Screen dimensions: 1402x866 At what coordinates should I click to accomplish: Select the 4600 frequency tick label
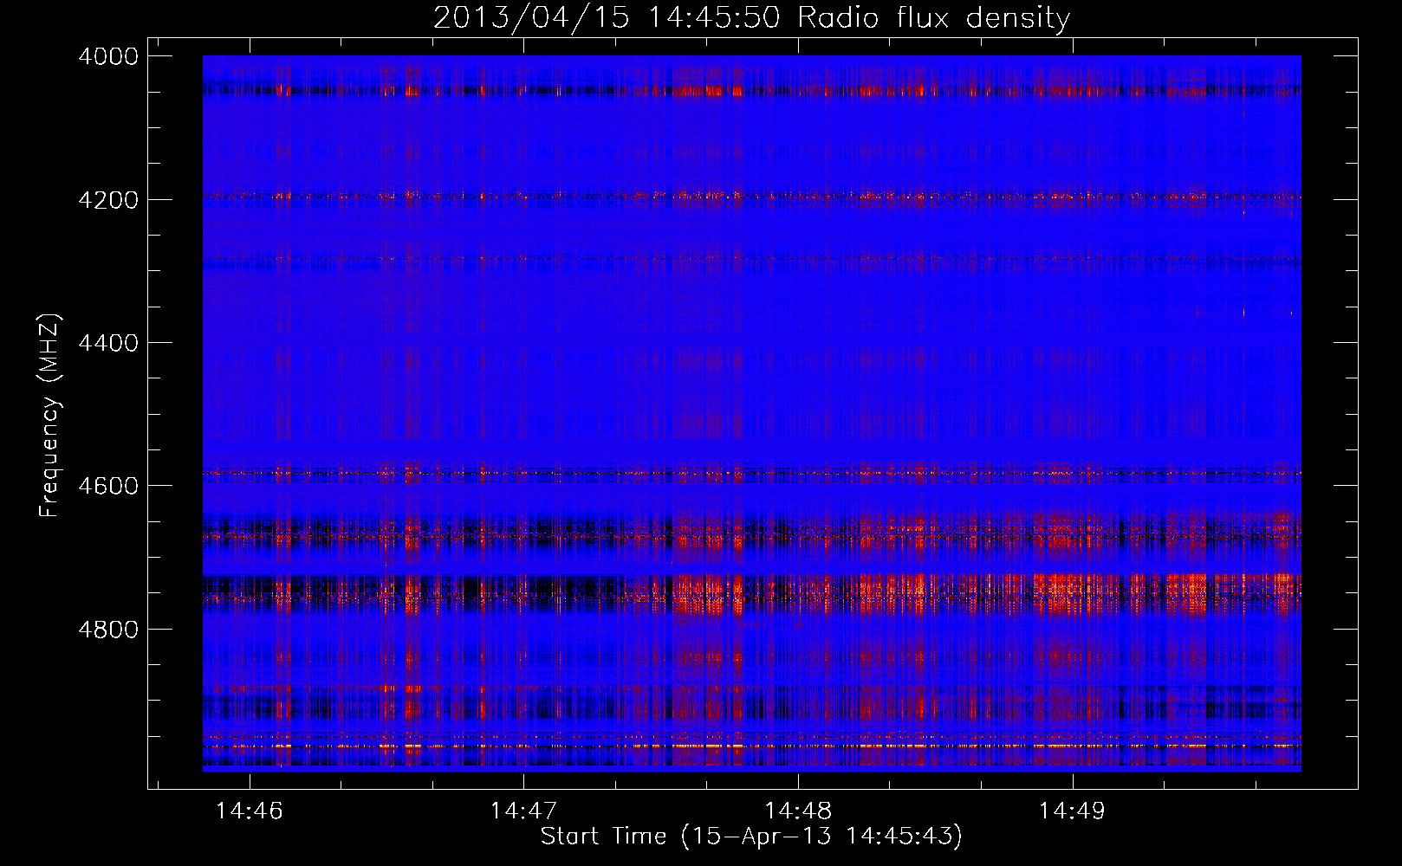tap(108, 486)
